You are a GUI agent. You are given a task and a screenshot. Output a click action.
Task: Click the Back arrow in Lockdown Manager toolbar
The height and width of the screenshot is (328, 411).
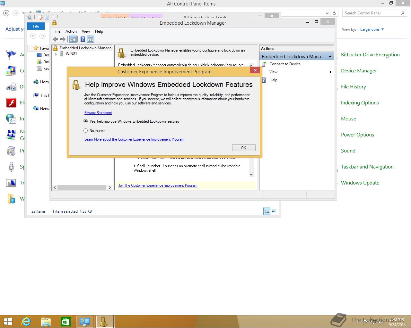pyautogui.click(x=56, y=39)
